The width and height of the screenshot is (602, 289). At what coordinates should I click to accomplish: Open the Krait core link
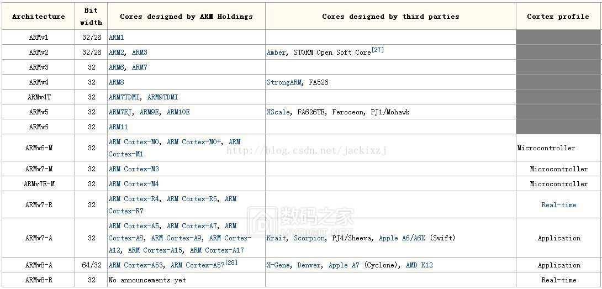click(276, 238)
